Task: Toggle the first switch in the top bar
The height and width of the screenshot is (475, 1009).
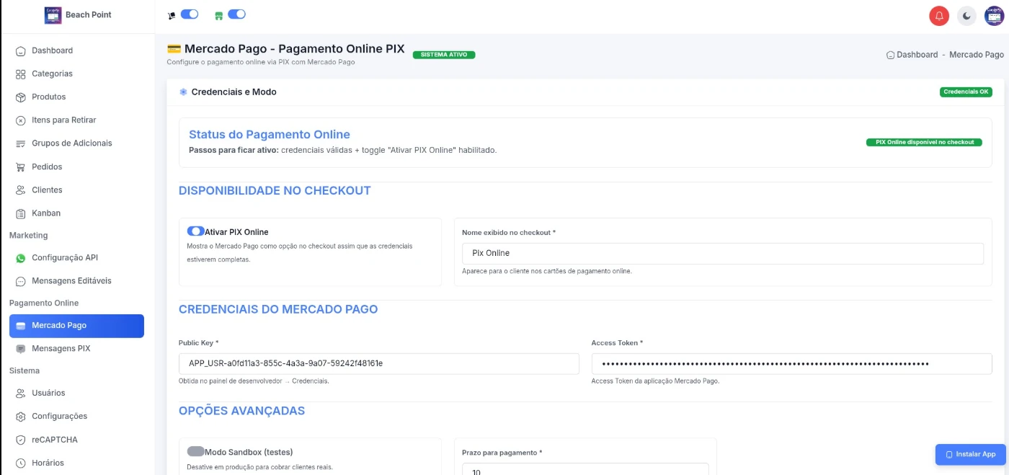Action: [189, 14]
